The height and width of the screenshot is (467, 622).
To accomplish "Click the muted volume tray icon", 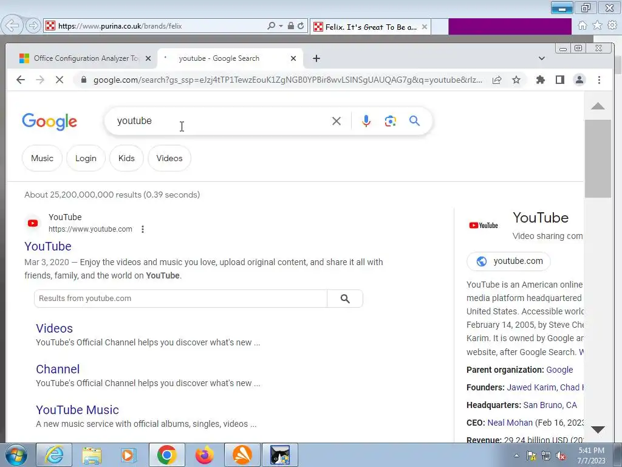I will 561,456.
